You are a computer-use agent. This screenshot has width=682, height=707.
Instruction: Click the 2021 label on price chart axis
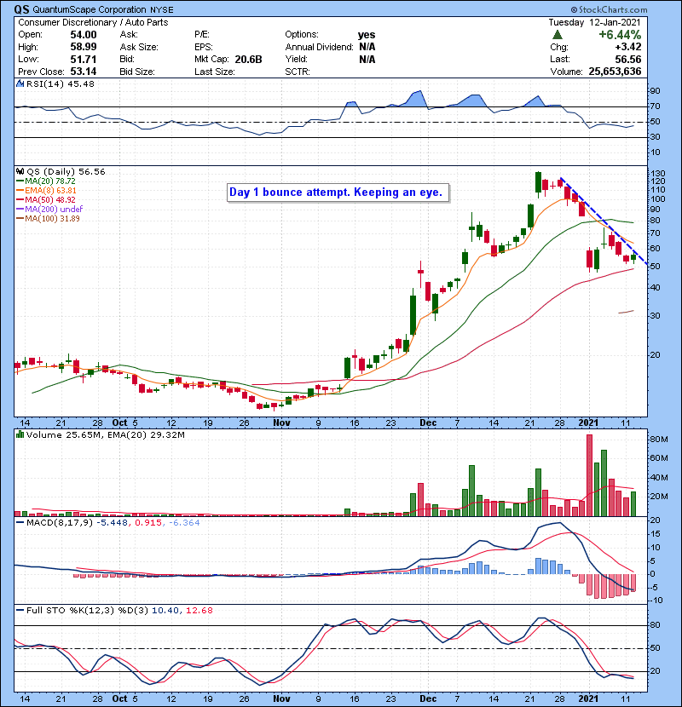(588, 423)
